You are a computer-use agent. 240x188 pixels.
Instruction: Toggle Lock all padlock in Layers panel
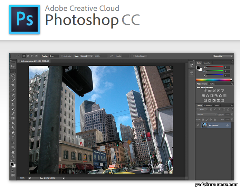215,120
